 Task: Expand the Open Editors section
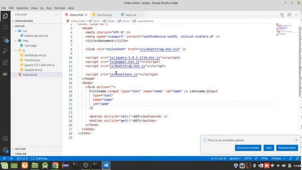coord(24,21)
